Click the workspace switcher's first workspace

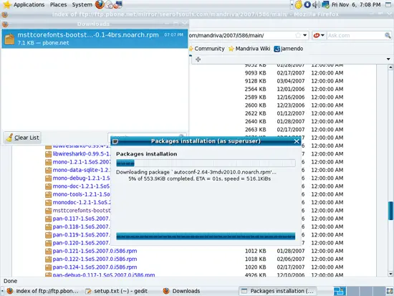(x=340, y=291)
